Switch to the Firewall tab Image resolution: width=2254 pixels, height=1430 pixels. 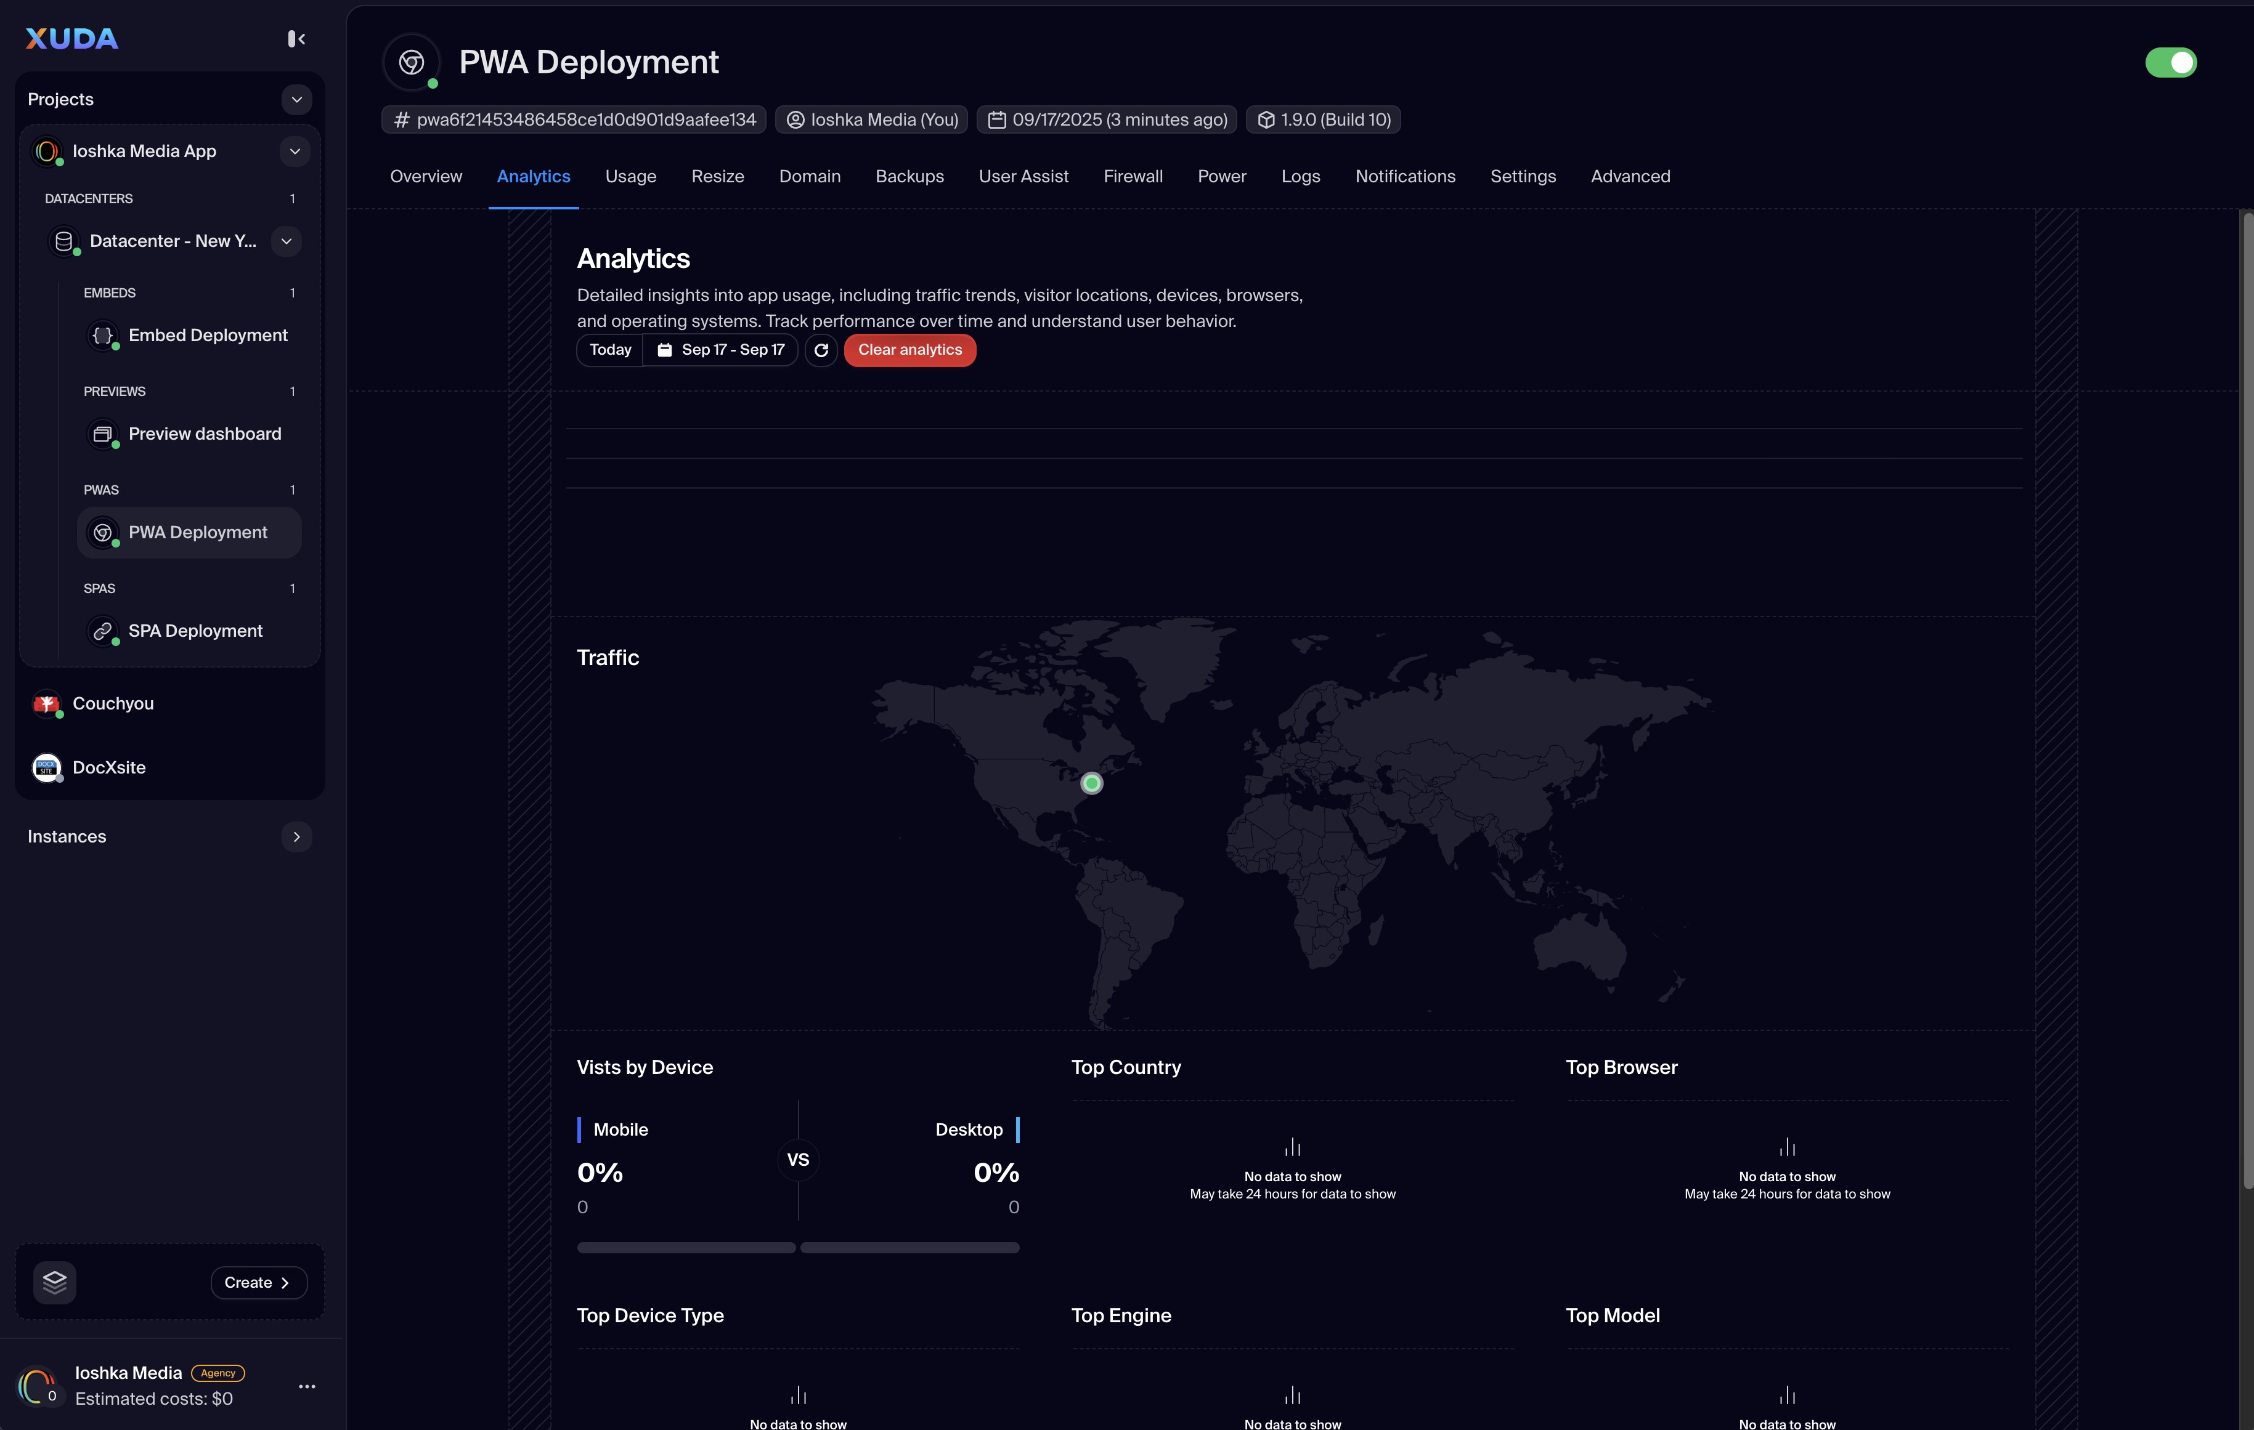click(1133, 177)
